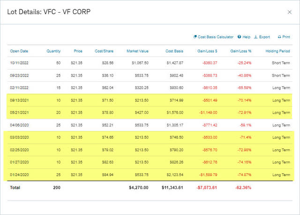Close the Lot Details dialog

coord(290,12)
